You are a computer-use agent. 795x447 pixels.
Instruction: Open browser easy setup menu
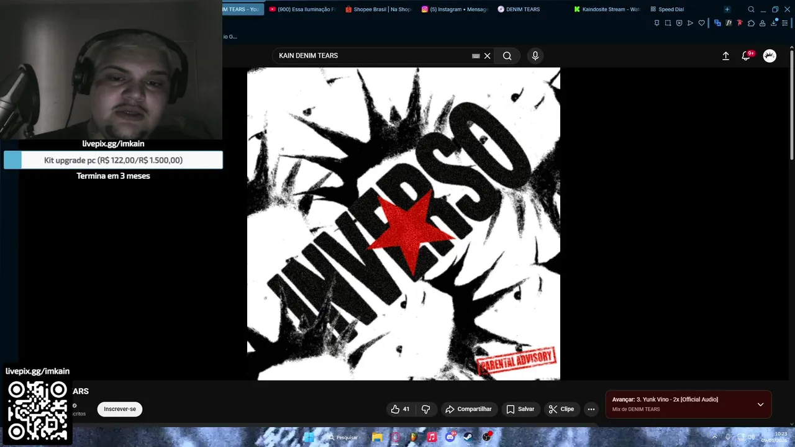(x=784, y=23)
